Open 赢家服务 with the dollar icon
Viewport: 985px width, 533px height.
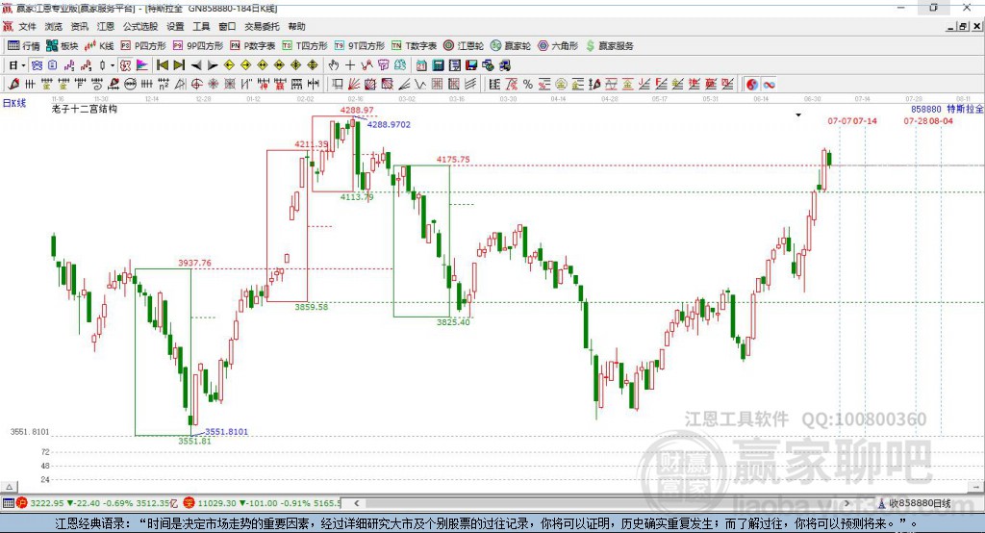point(609,46)
